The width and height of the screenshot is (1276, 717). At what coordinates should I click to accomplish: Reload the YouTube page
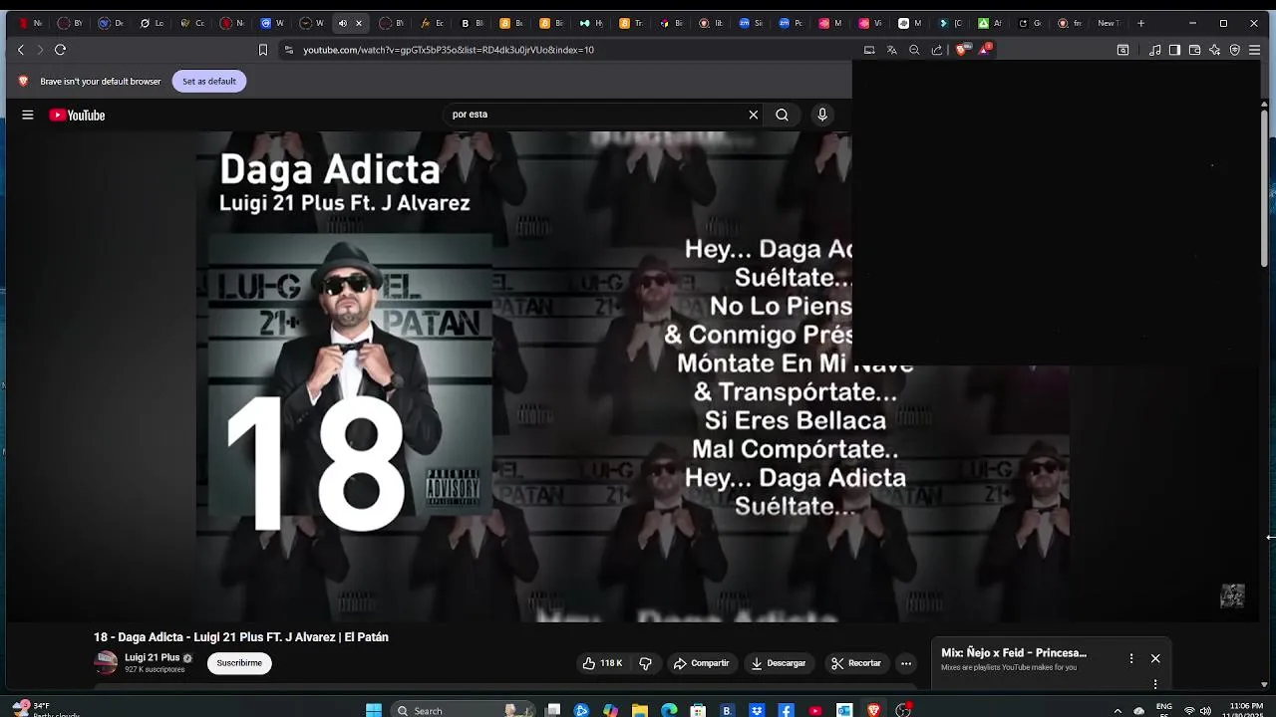click(x=60, y=50)
